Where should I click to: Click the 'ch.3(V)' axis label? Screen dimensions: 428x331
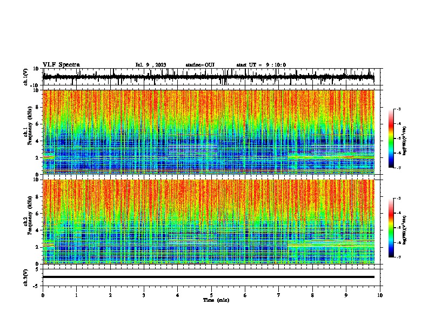pos(26,277)
